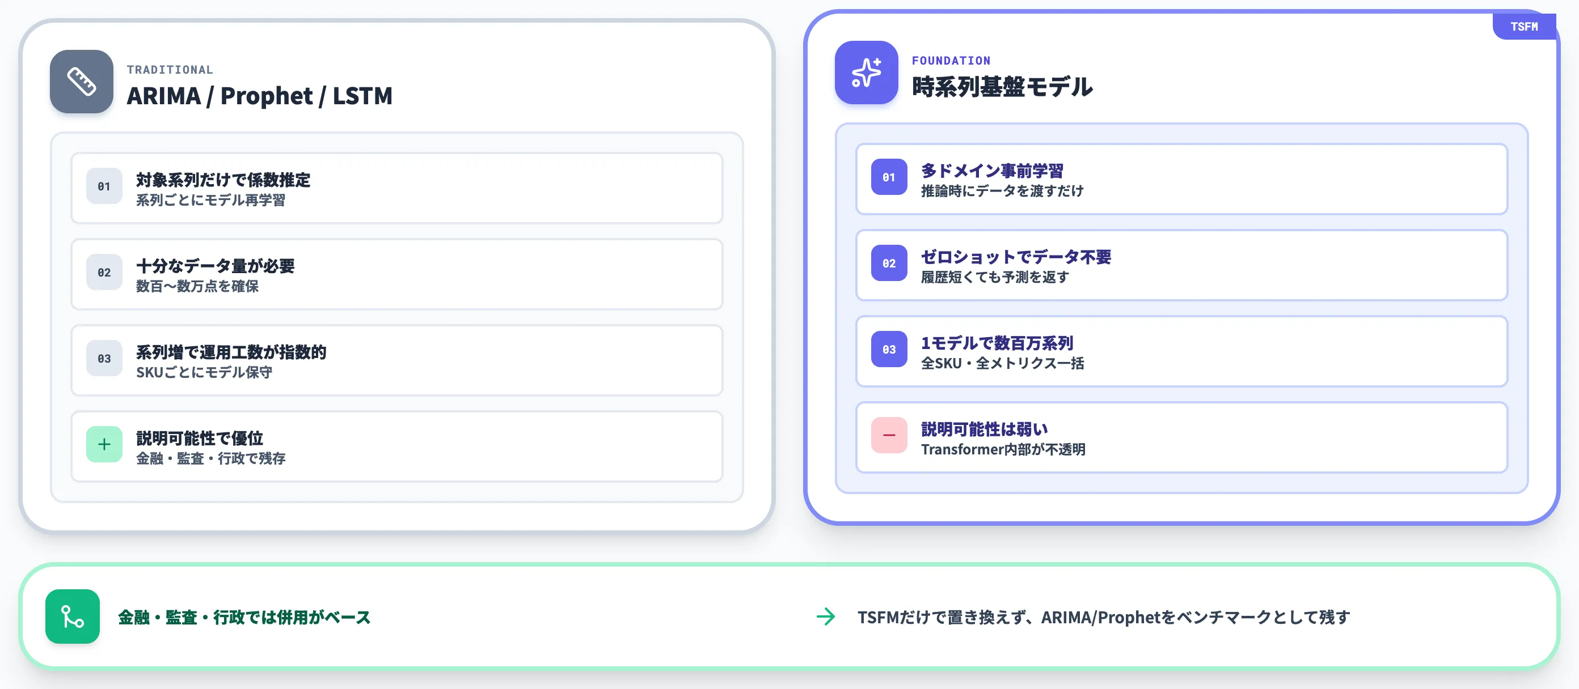Viewport: 1579px width, 689px height.
Task: Click the text Transformer内部が不透明
Action: 1003,449
